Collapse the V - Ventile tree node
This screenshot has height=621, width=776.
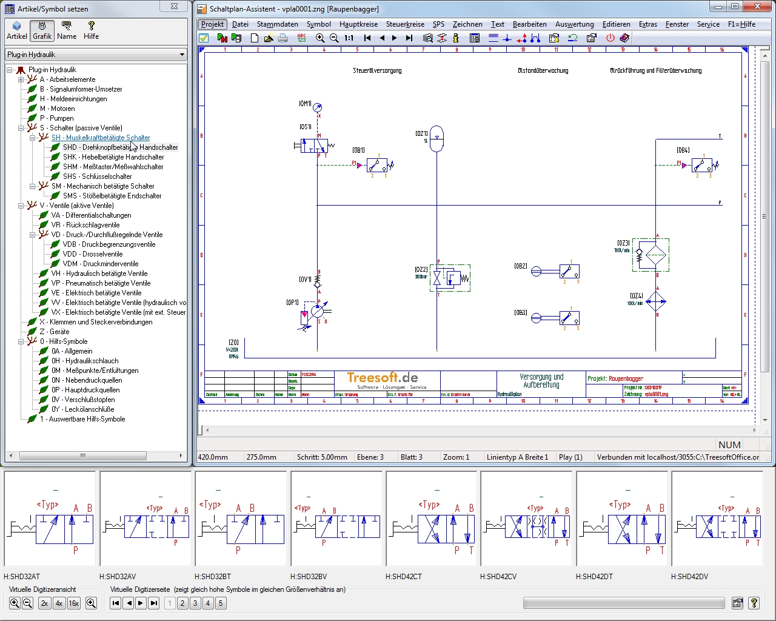tap(21, 206)
